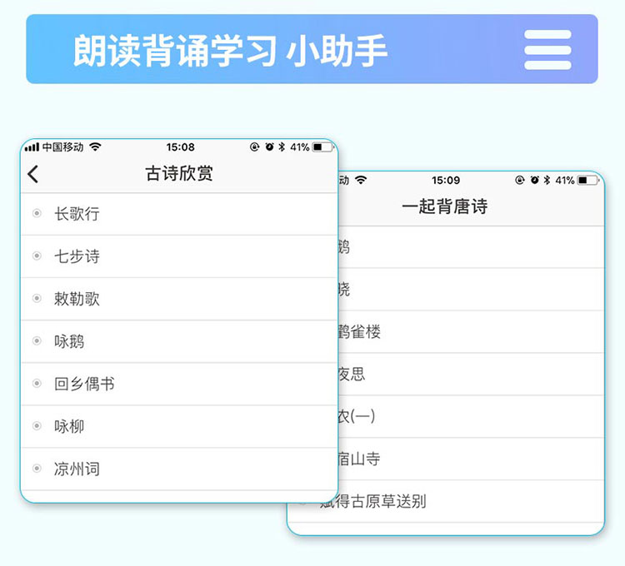The width and height of the screenshot is (625, 566).
Task: Open the poem 七步诗
Action: (77, 256)
